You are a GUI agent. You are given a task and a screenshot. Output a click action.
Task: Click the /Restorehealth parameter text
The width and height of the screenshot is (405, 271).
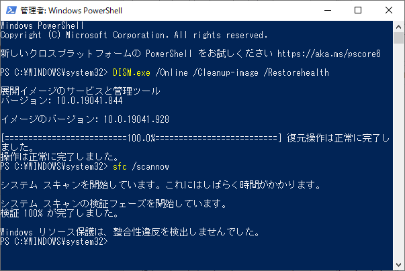tap(296, 72)
